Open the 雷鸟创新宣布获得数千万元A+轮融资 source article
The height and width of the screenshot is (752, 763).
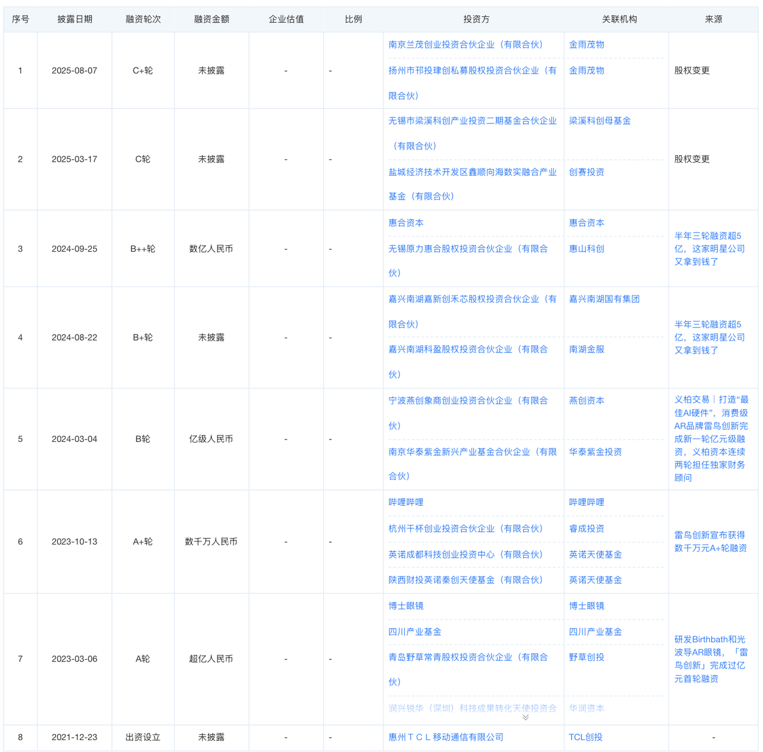[x=710, y=541]
